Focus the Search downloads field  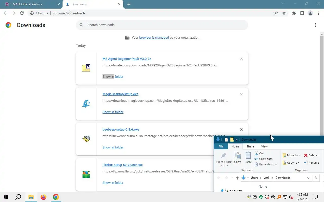[162, 25]
